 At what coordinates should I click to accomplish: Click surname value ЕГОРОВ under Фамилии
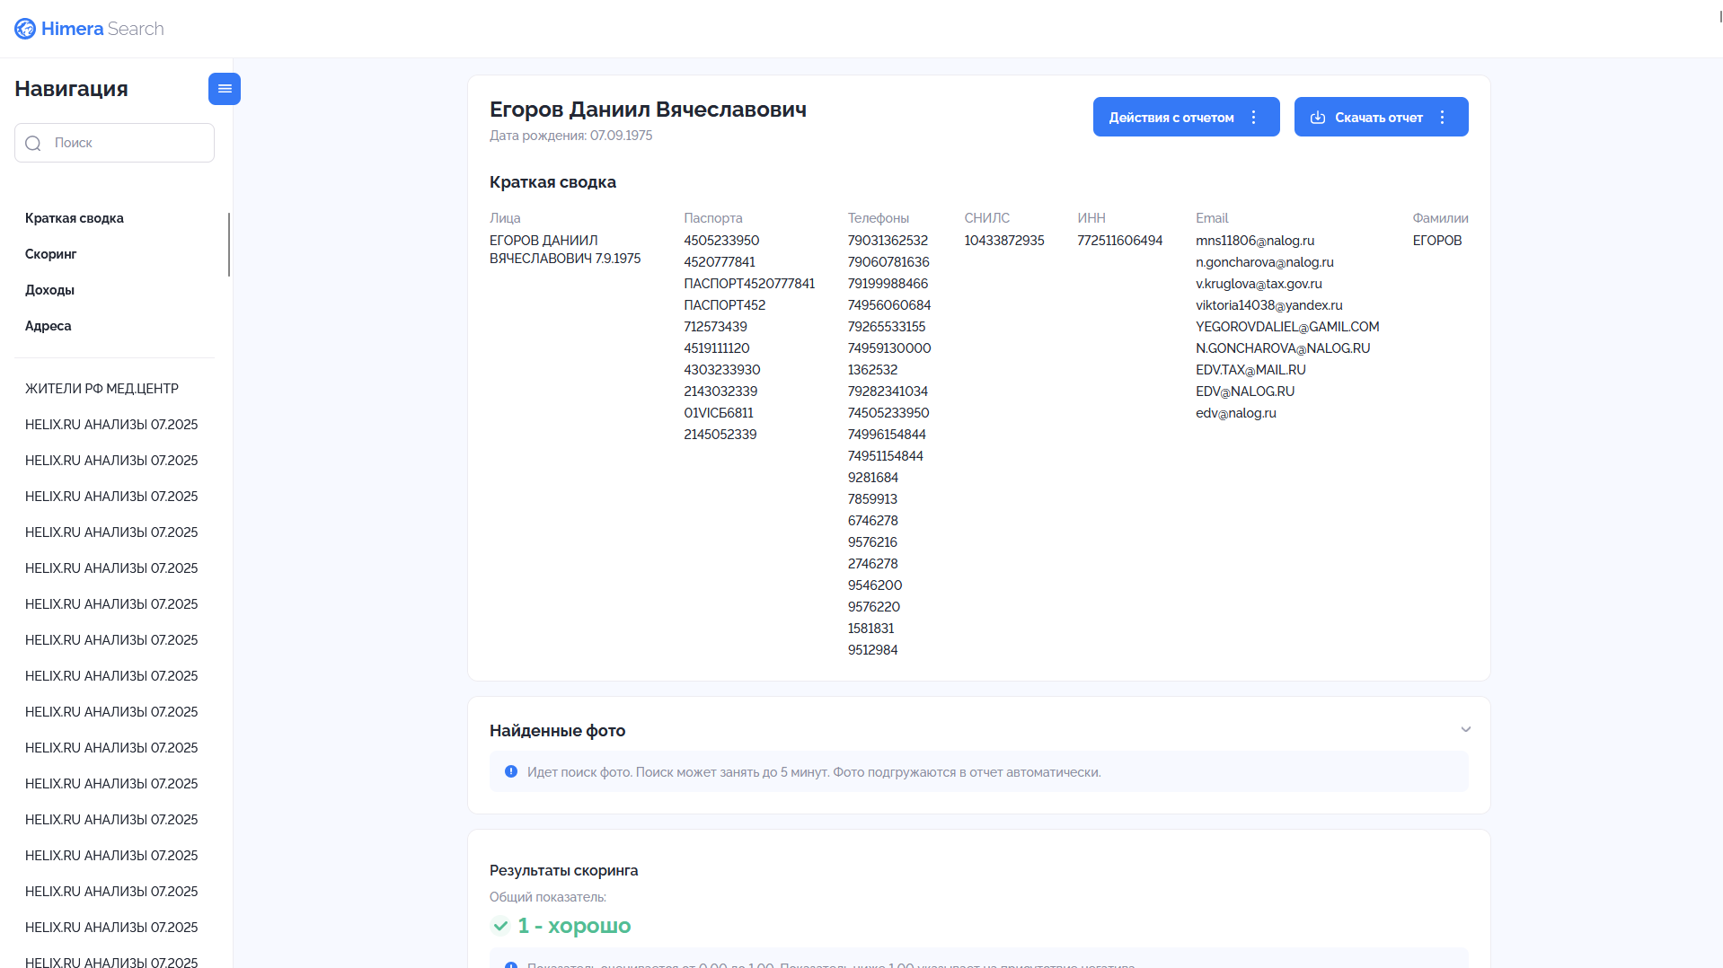[x=1437, y=241]
